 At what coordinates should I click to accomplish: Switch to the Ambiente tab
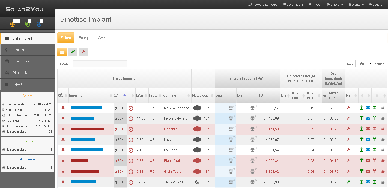pos(106,38)
